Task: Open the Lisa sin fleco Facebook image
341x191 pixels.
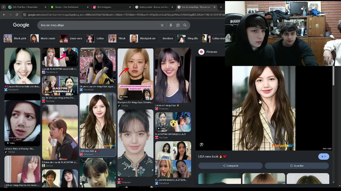Action: click(x=22, y=66)
